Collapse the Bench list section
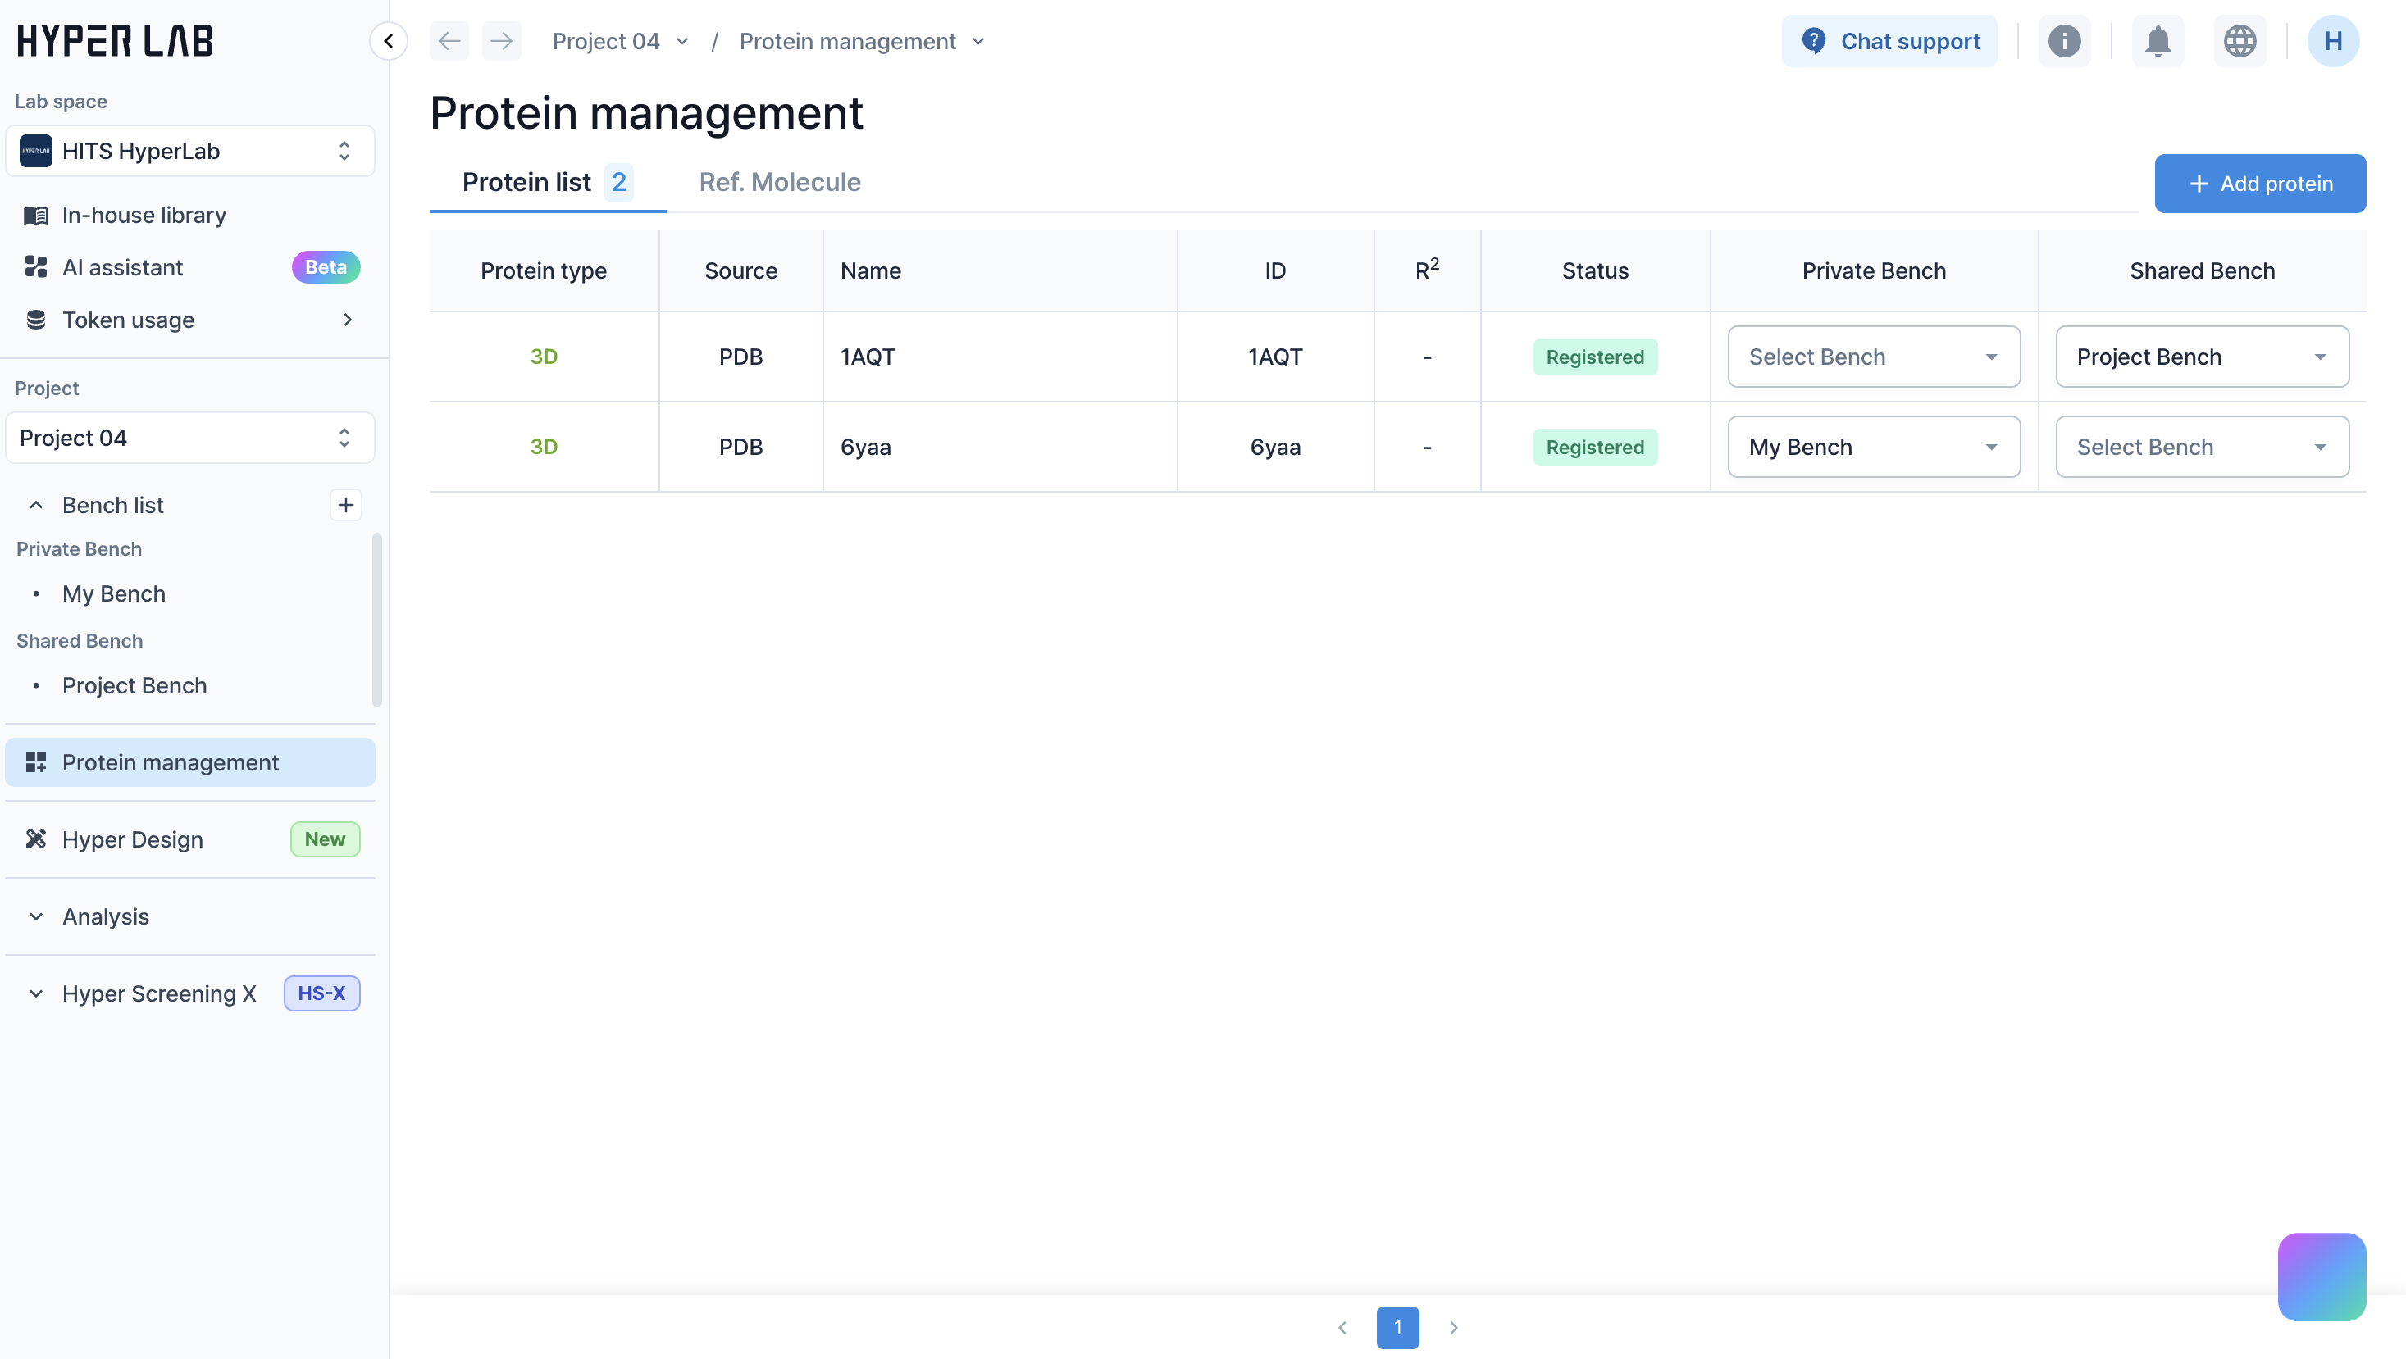Screen dimensions: 2406x1359 [x=36, y=505]
